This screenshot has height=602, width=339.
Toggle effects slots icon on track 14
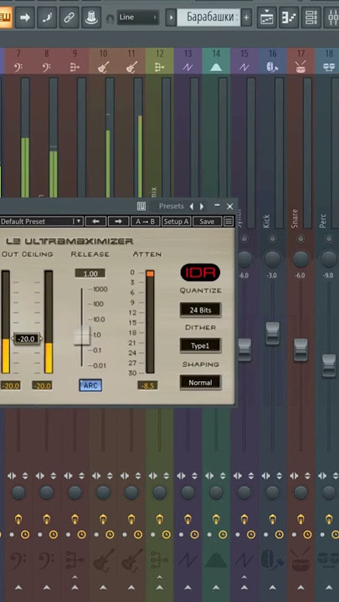[x=216, y=519]
